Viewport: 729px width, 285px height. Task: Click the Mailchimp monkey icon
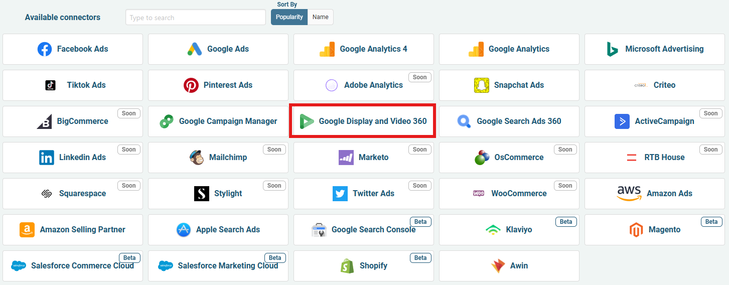tap(197, 158)
